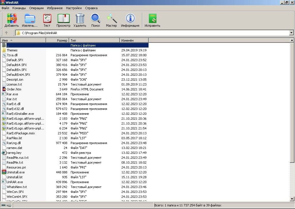Viewport: 295px width, 209px height.
Task: Select Uninstall.lst file name
Action: point(14,177)
